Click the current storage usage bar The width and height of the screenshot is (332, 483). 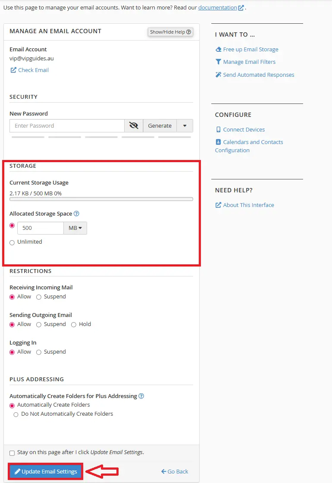click(101, 199)
